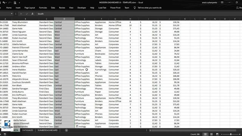Open the Page Layout ribbon tab

coord(29,8)
